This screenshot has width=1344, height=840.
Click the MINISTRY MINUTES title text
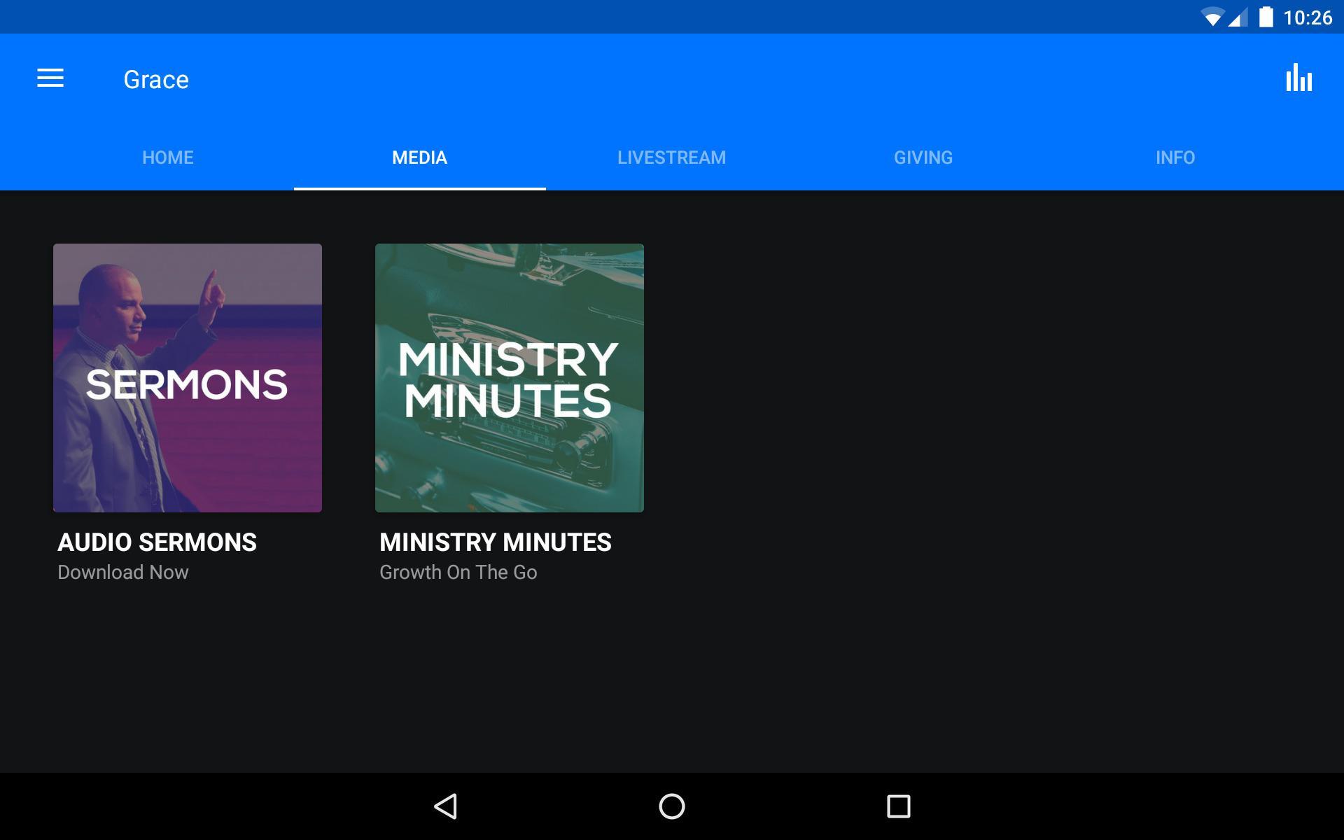coord(496,542)
